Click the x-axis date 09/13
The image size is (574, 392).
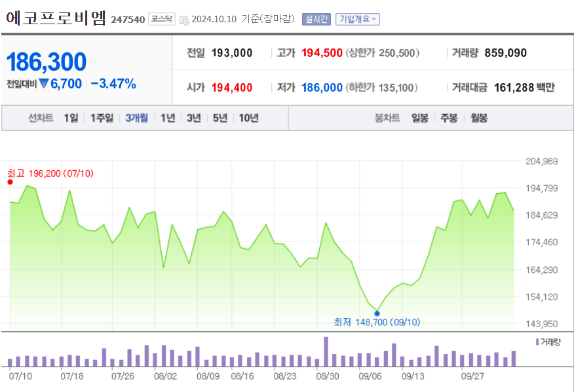[x=413, y=376]
